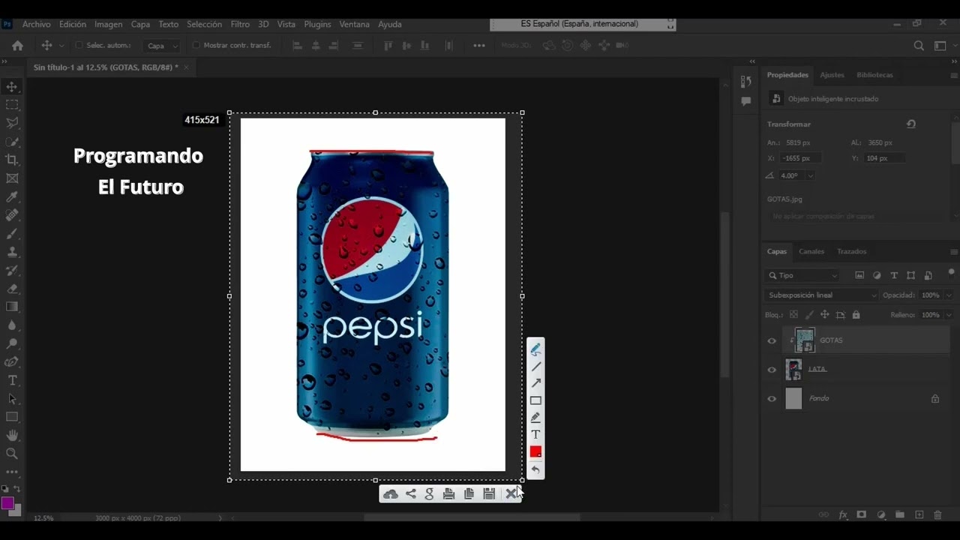Select the Rectangular Marquee tool

coord(12,105)
